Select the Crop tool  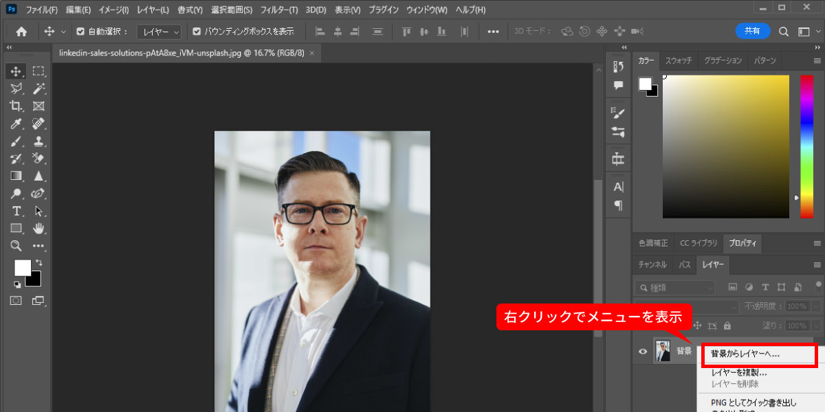click(16, 106)
